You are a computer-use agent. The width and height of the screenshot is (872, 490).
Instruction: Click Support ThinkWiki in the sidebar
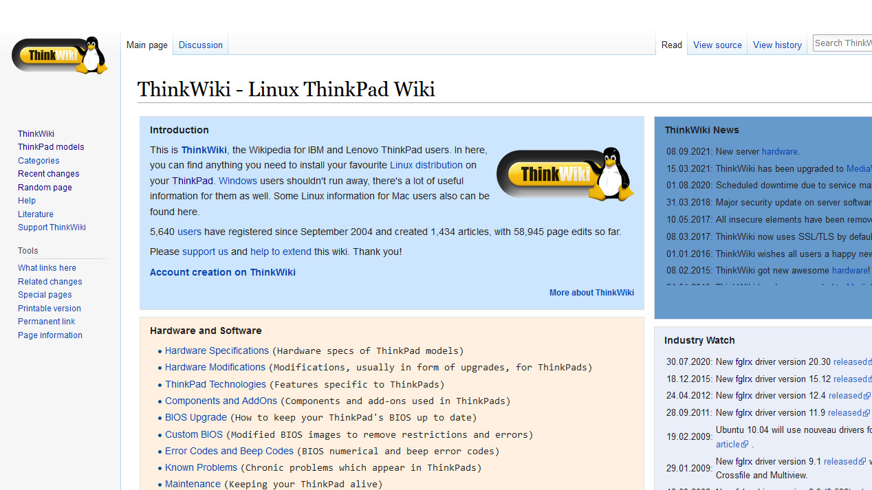52,227
